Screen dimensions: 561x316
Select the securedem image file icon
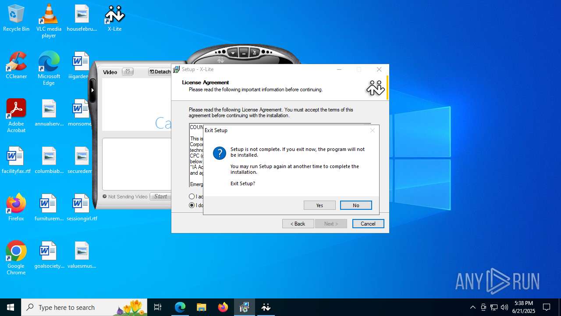coord(80,161)
